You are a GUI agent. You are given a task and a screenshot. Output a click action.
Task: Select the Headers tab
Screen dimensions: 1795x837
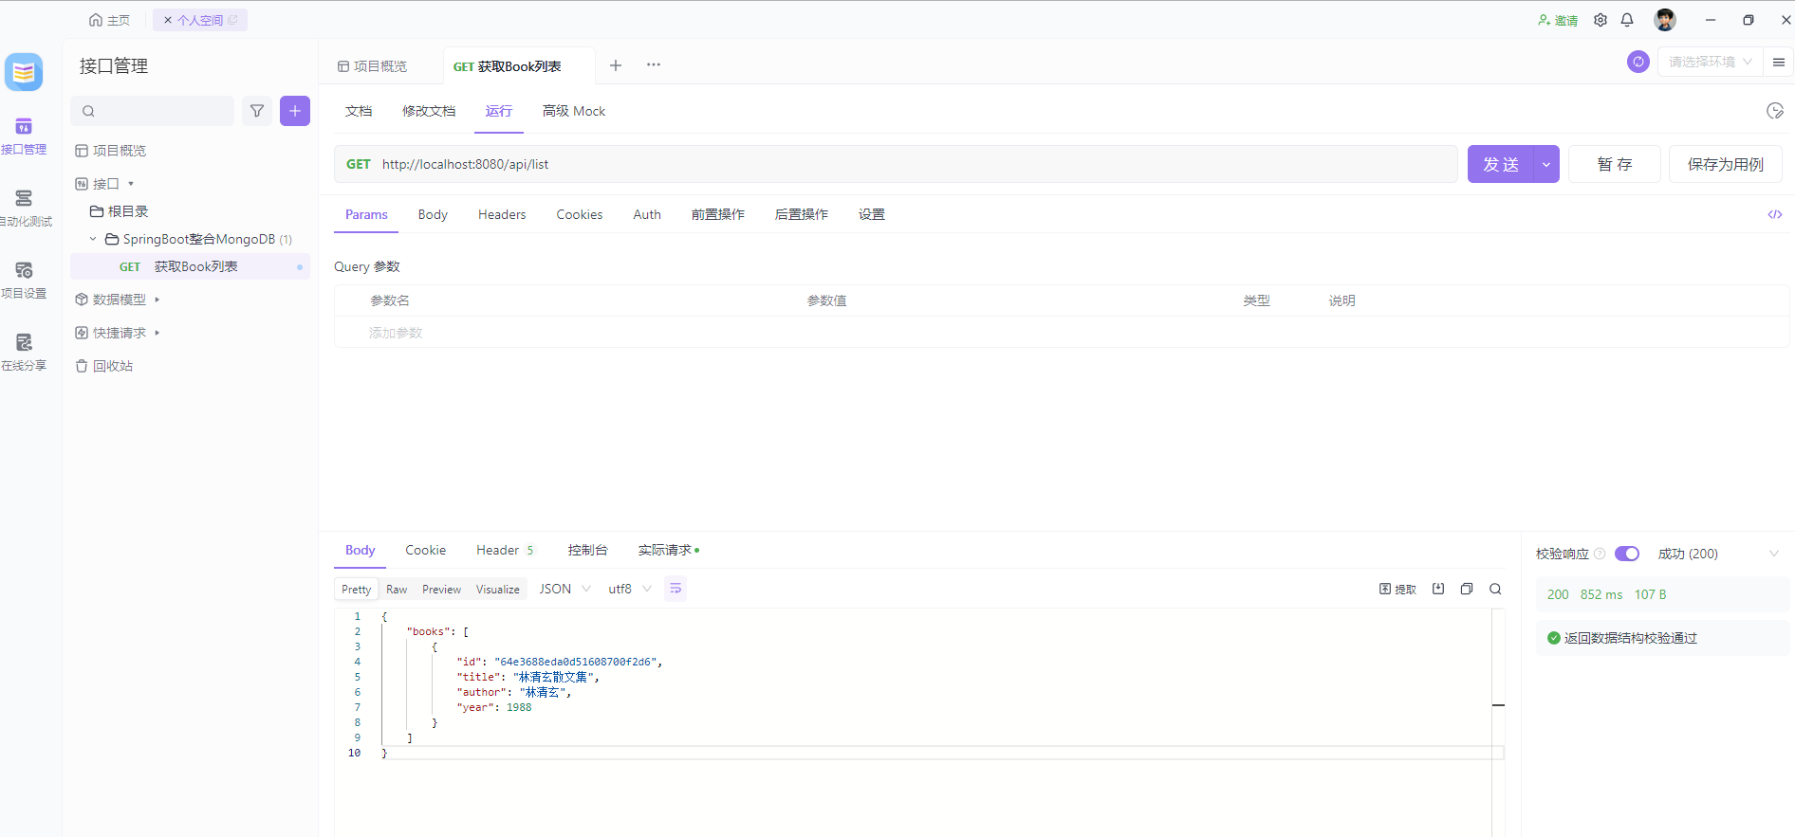pyautogui.click(x=502, y=214)
